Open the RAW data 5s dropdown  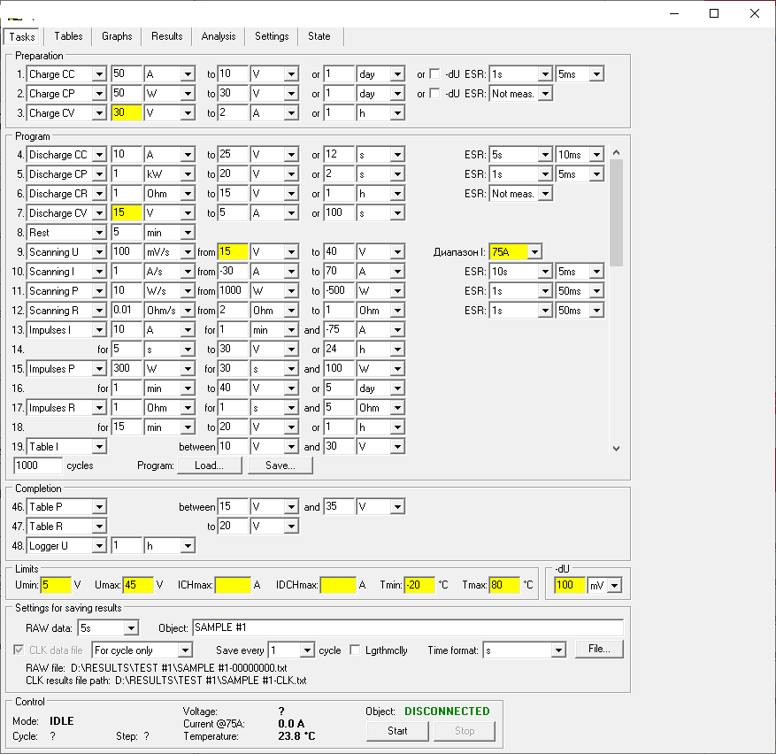[131, 627]
